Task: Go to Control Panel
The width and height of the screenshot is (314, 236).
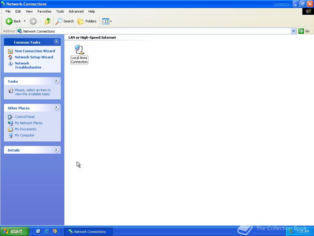Action: tap(25, 117)
